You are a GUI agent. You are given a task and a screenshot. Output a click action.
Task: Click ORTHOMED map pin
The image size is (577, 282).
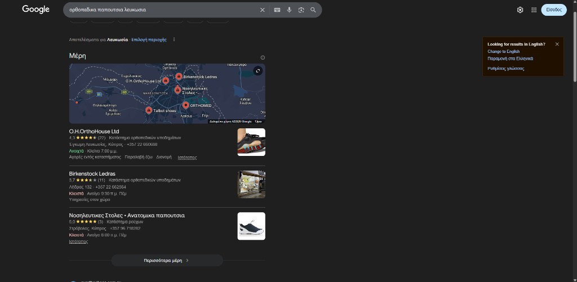[186, 105]
